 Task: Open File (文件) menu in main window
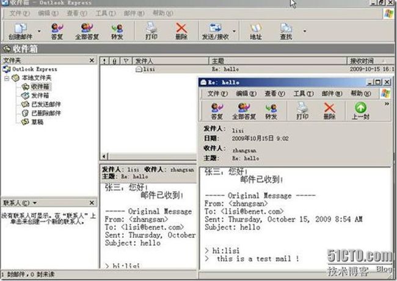[x=20, y=13]
